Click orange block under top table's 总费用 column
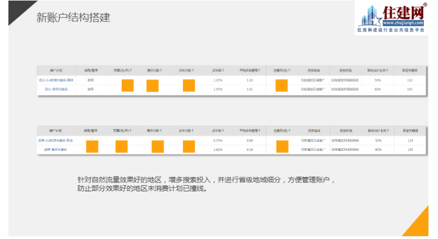Viewport: 438px width, 239px height. coord(282,85)
